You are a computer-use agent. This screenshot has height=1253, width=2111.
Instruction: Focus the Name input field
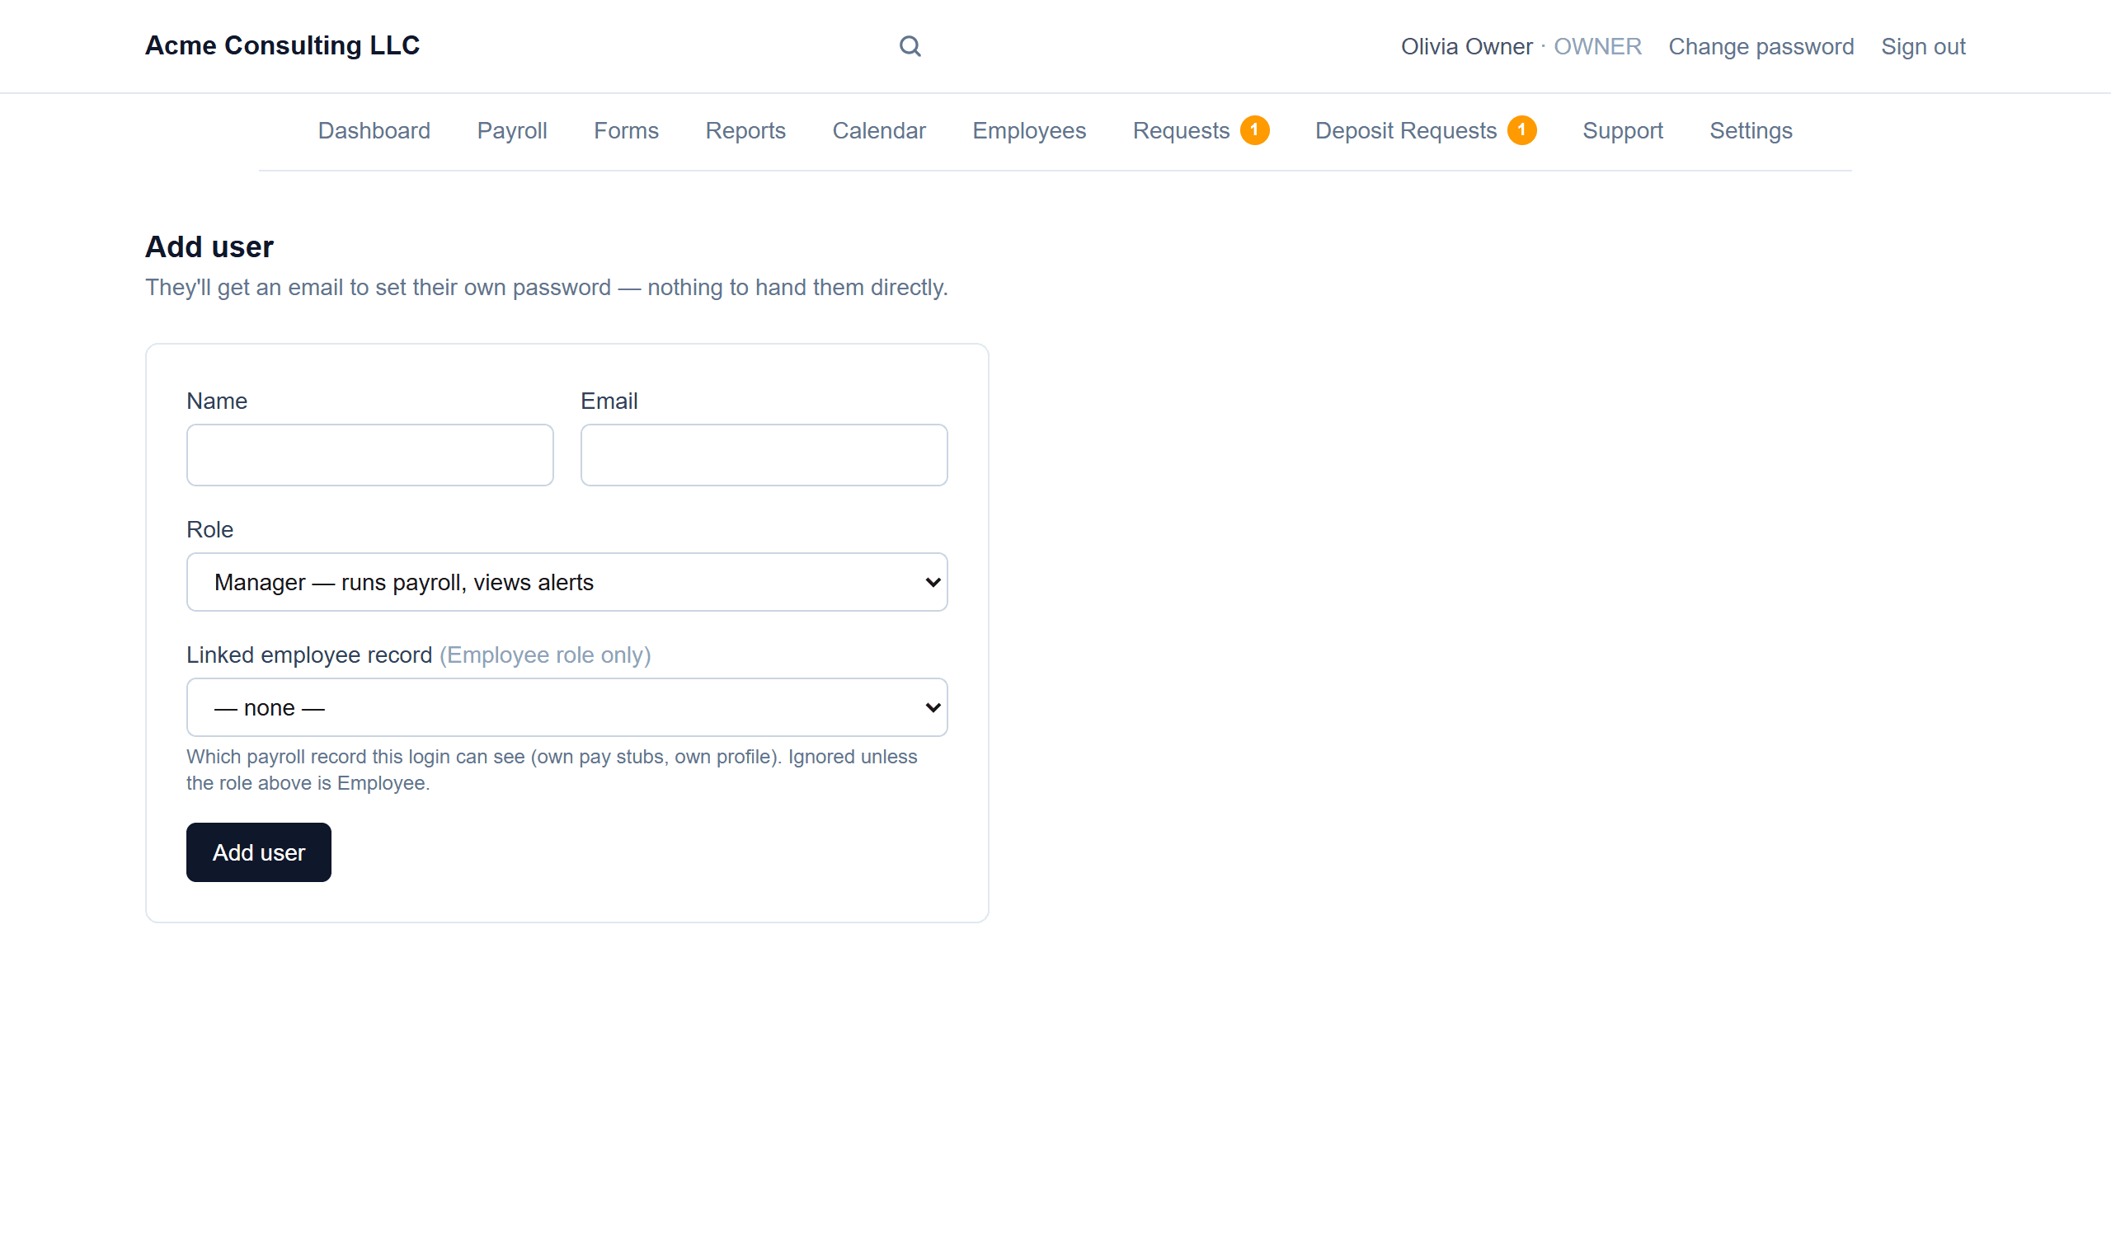(370, 455)
